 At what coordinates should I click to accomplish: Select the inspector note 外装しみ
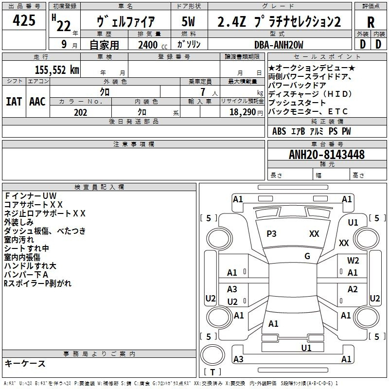pyautogui.click(x=19, y=222)
